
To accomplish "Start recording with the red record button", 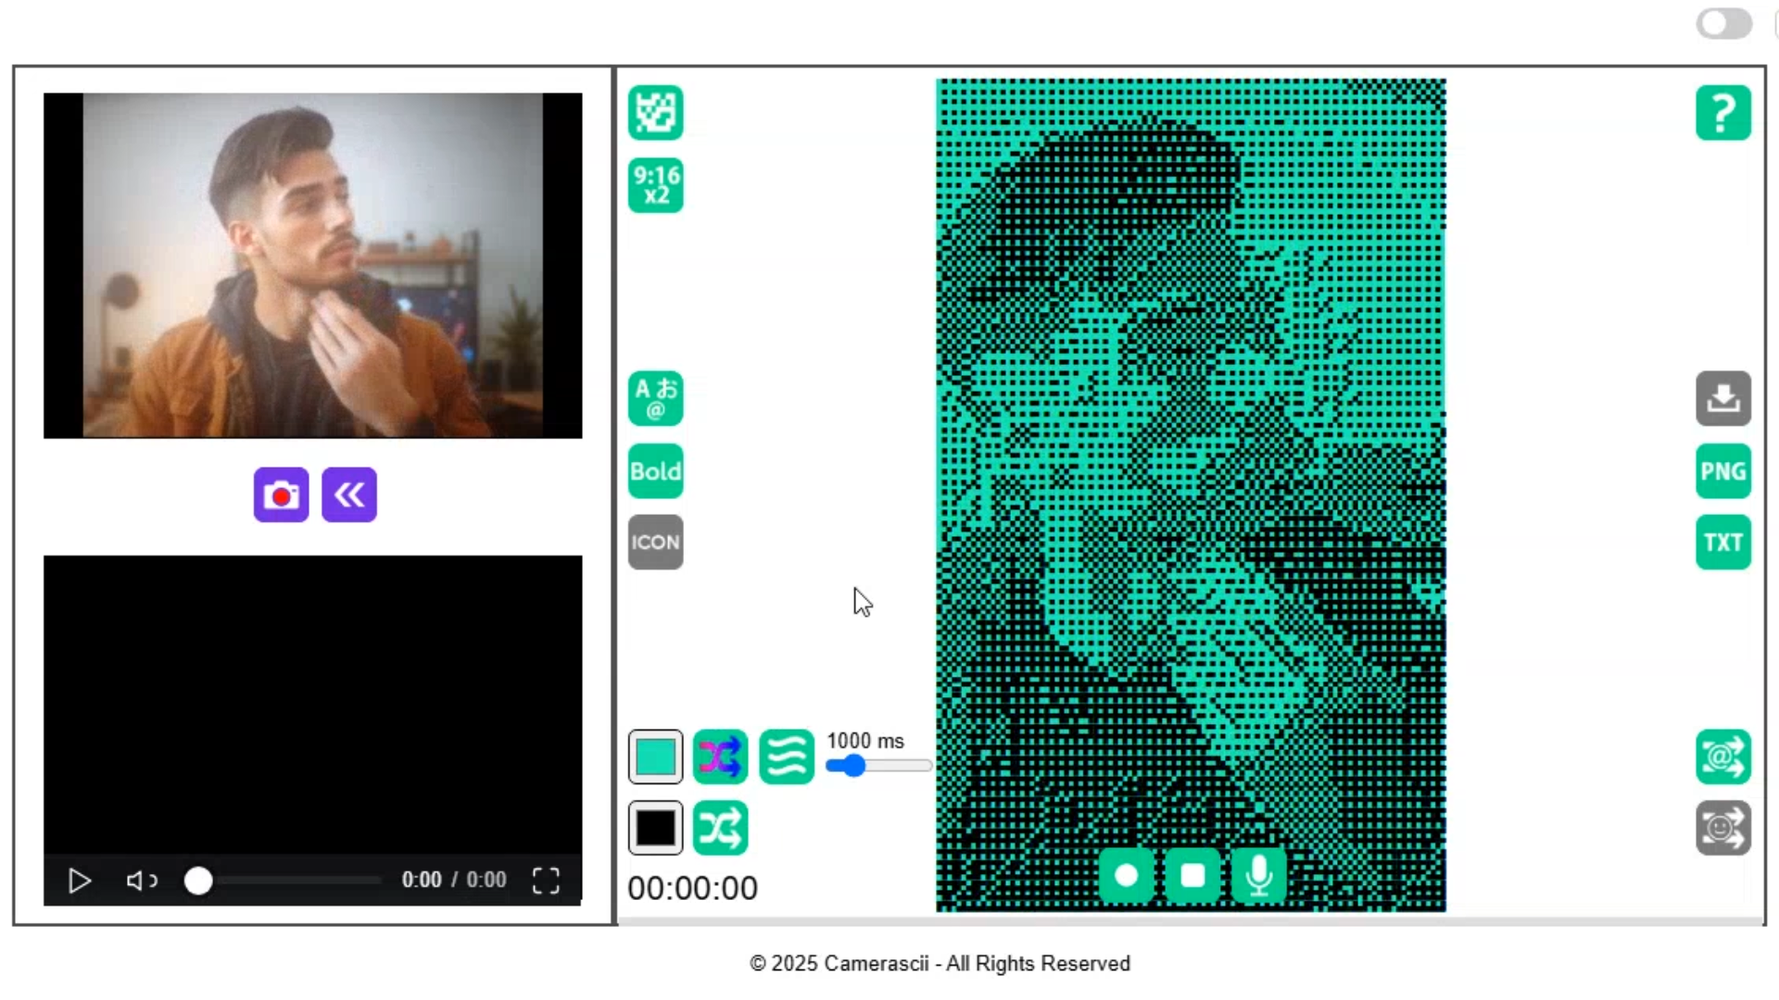I will 1127,876.
